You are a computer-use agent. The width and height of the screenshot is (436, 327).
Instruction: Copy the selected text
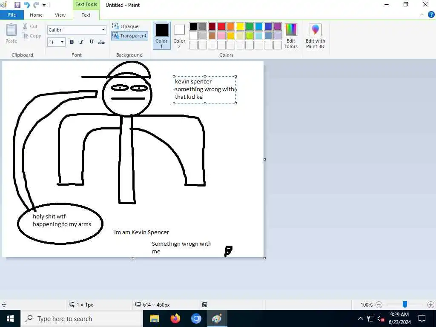point(32,36)
